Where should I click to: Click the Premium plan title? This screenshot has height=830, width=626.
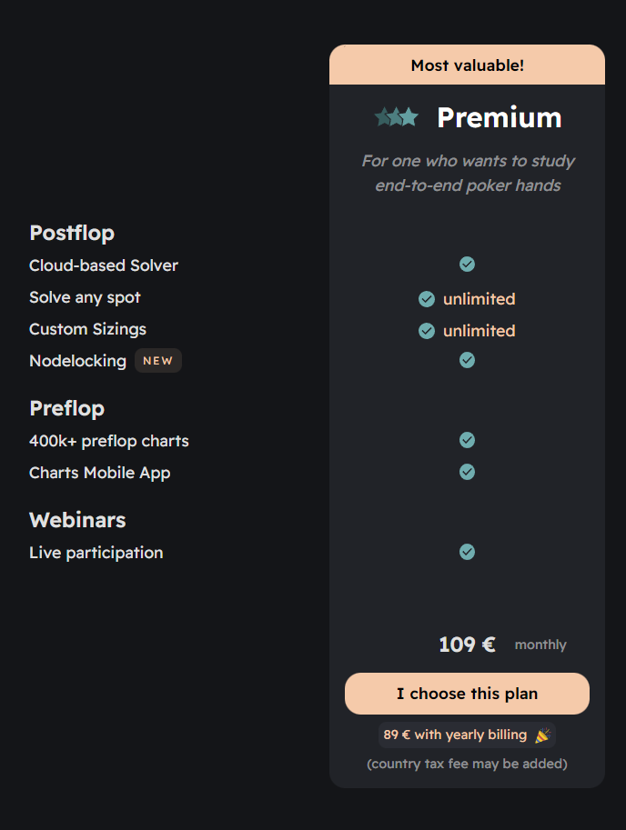499,117
